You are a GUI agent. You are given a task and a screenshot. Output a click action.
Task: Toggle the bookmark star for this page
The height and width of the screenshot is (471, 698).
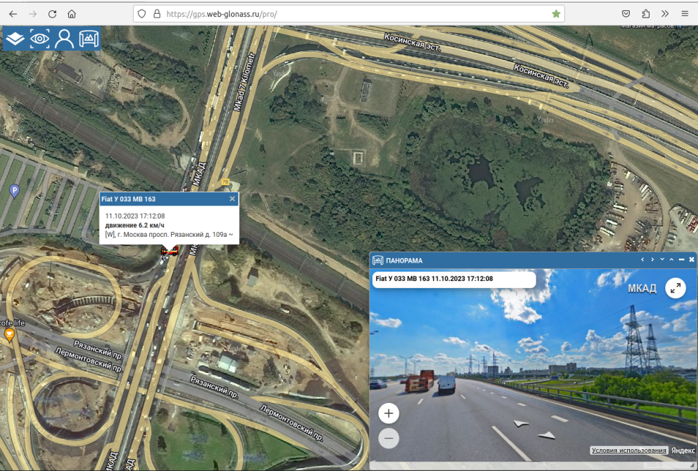(x=556, y=14)
